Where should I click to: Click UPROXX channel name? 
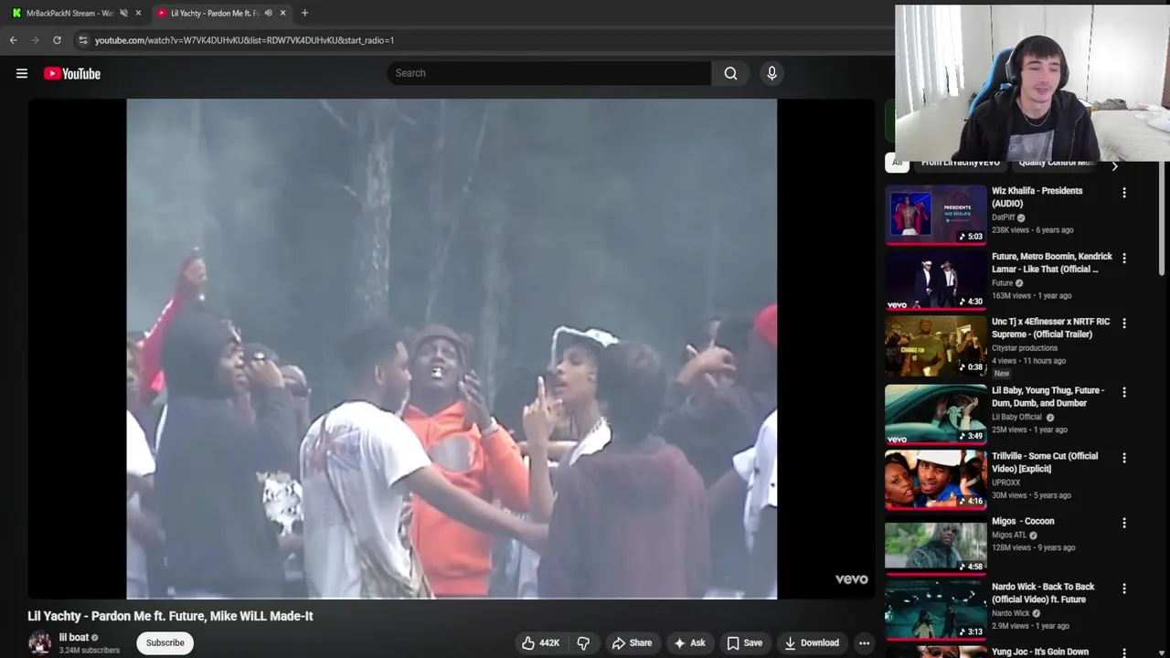pos(1005,483)
